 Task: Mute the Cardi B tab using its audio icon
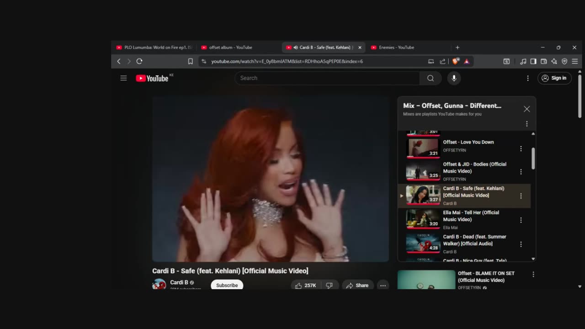[x=296, y=48]
